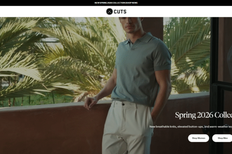Click the blank white header area beside logo

coord(52,12)
